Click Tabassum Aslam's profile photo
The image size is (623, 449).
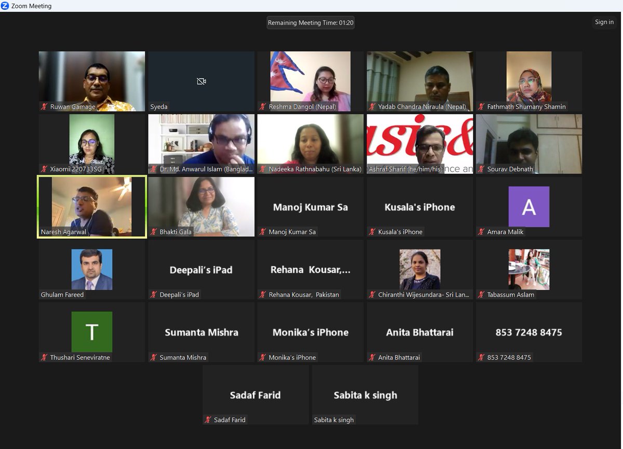(x=529, y=269)
